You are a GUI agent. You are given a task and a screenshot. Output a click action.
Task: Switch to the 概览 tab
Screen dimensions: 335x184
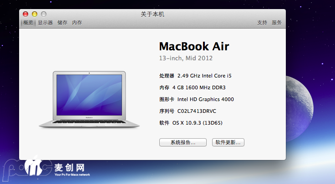point(28,23)
